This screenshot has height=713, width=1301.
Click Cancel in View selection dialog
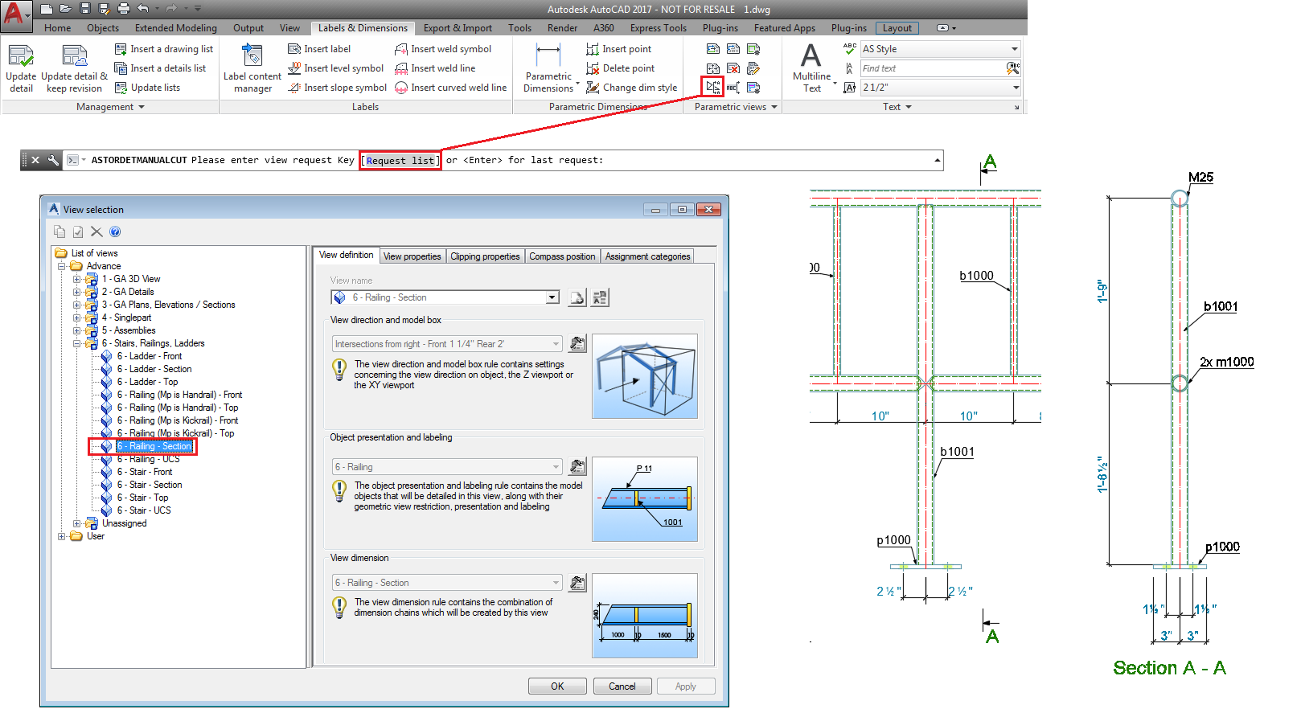622,686
